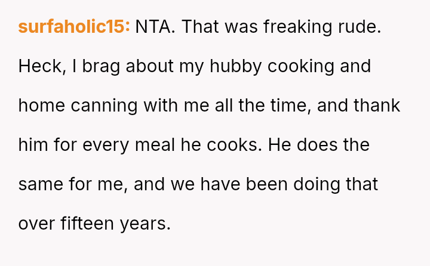430x266 pixels.
Task: Click the word "home" starting the third line
Action: pos(42,106)
